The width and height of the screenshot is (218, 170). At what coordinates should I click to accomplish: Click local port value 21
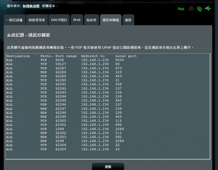pyautogui.click(x=117, y=80)
